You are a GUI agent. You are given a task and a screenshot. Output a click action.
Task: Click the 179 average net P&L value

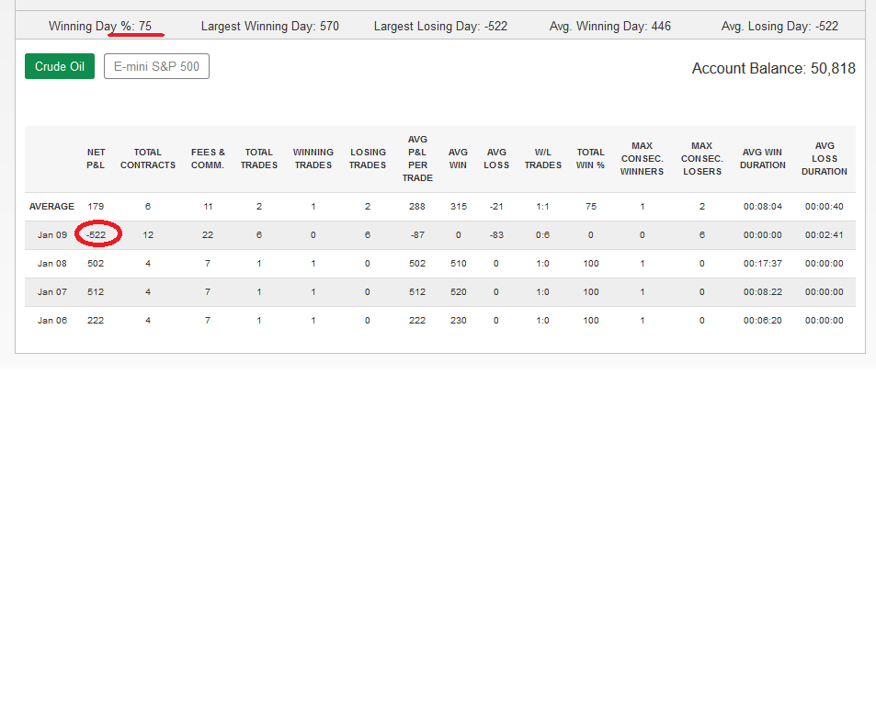pyautogui.click(x=96, y=207)
